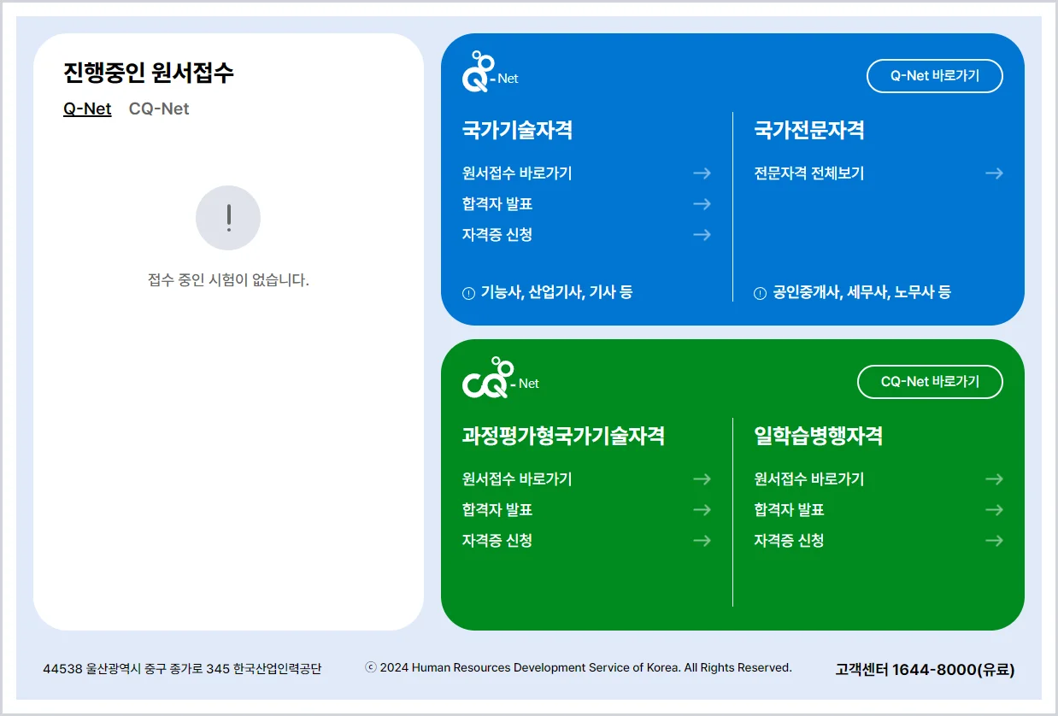Viewport: 1058px width, 716px height.
Task: Open 일학습병행자격 자격증 신청 link
Action: [x=789, y=541]
